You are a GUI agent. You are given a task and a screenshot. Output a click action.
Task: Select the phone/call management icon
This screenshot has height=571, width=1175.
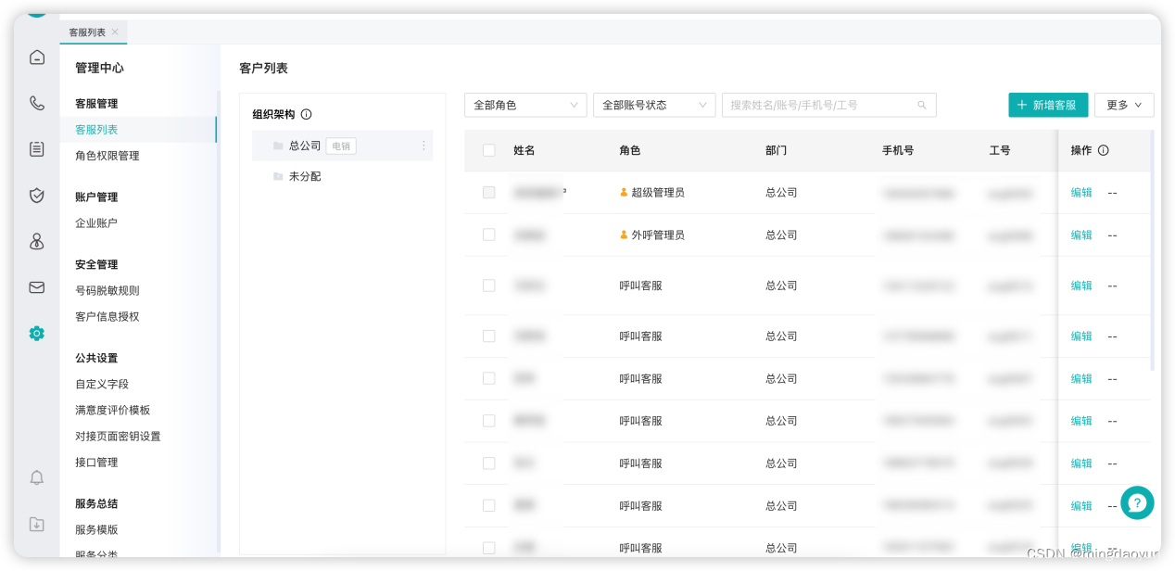click(36, 103)
